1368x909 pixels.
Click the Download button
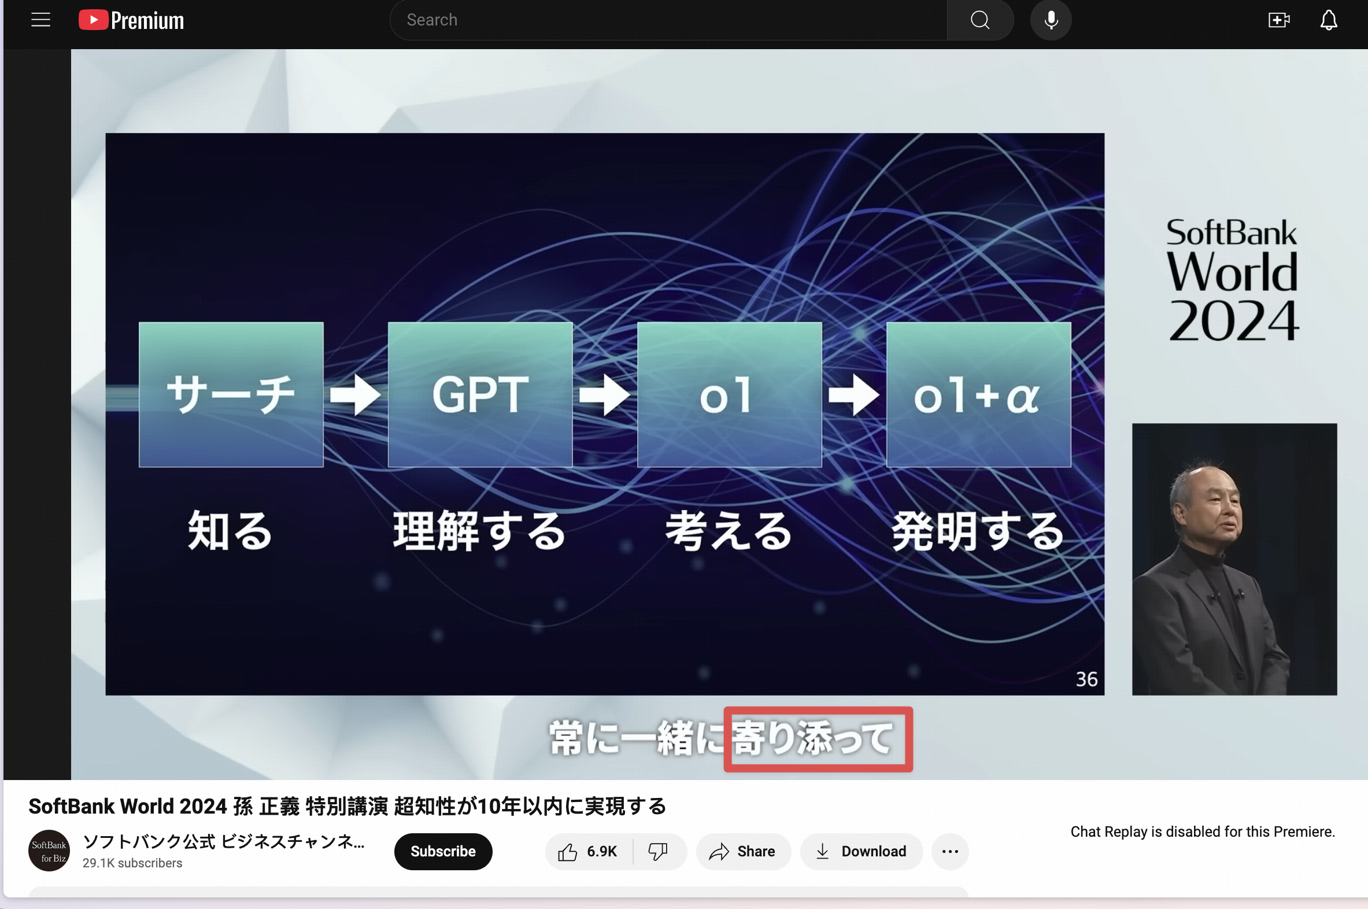click(x=862, y=852)
